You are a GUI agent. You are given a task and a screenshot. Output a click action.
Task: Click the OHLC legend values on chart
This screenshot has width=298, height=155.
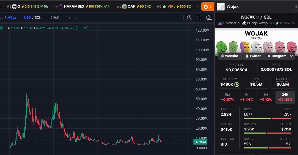pyautogui.click(x=48, y=28)
